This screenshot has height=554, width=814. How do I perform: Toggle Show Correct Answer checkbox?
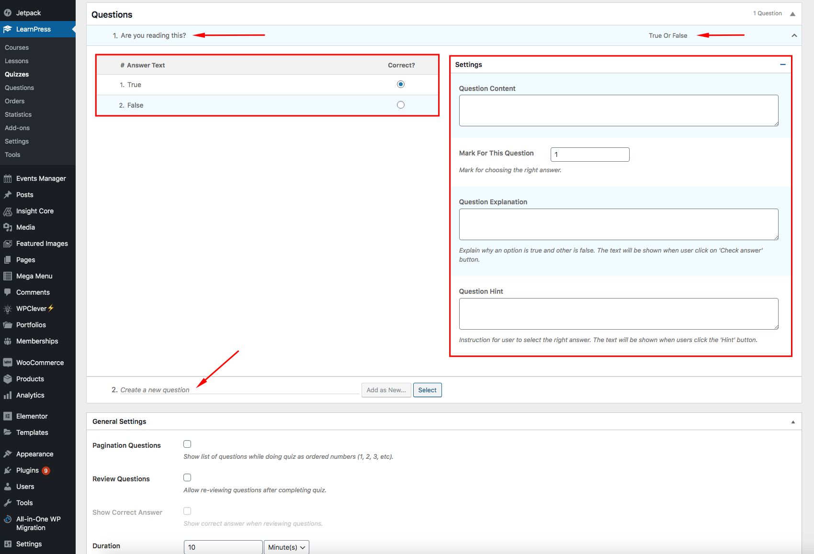coord(187,511)
